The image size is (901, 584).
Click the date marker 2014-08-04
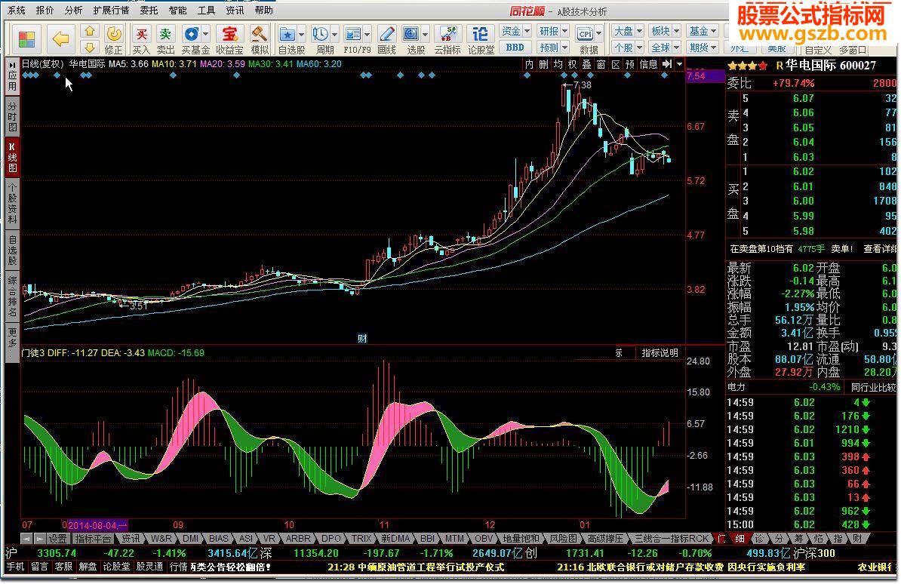point(97,525)
